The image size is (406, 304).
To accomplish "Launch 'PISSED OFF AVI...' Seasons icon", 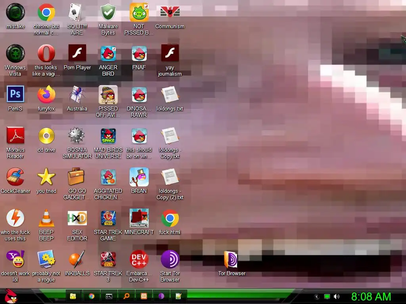I will coord(108,95).
